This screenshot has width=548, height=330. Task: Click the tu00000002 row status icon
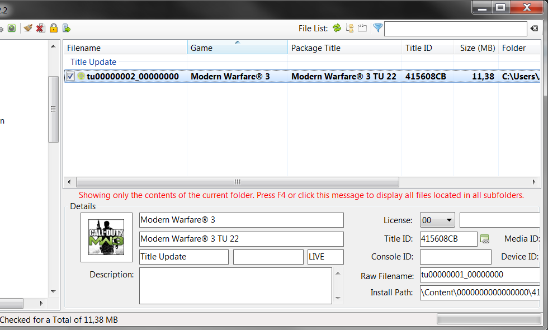[x=81, y=76]
